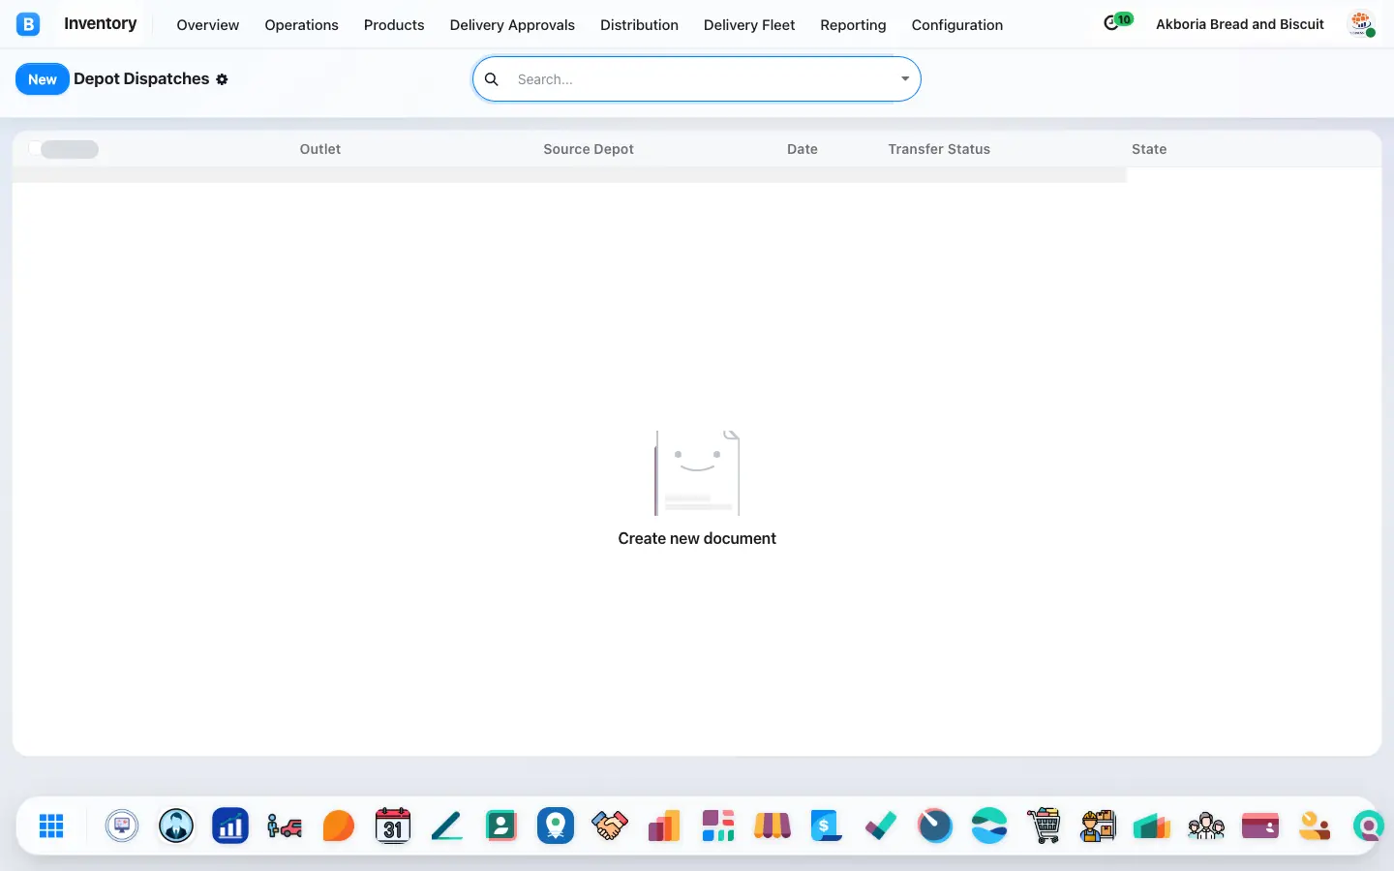Open the Distribution menu
The image size is (1394, 871).
[639, 25]
